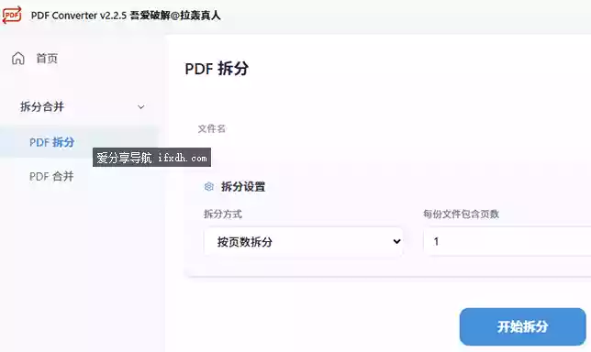Open the 按页数拆分 split method dropdown

pos(304,241)
